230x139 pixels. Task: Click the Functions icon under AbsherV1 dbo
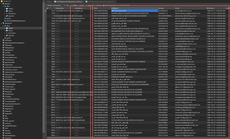[x=7, y=33]
